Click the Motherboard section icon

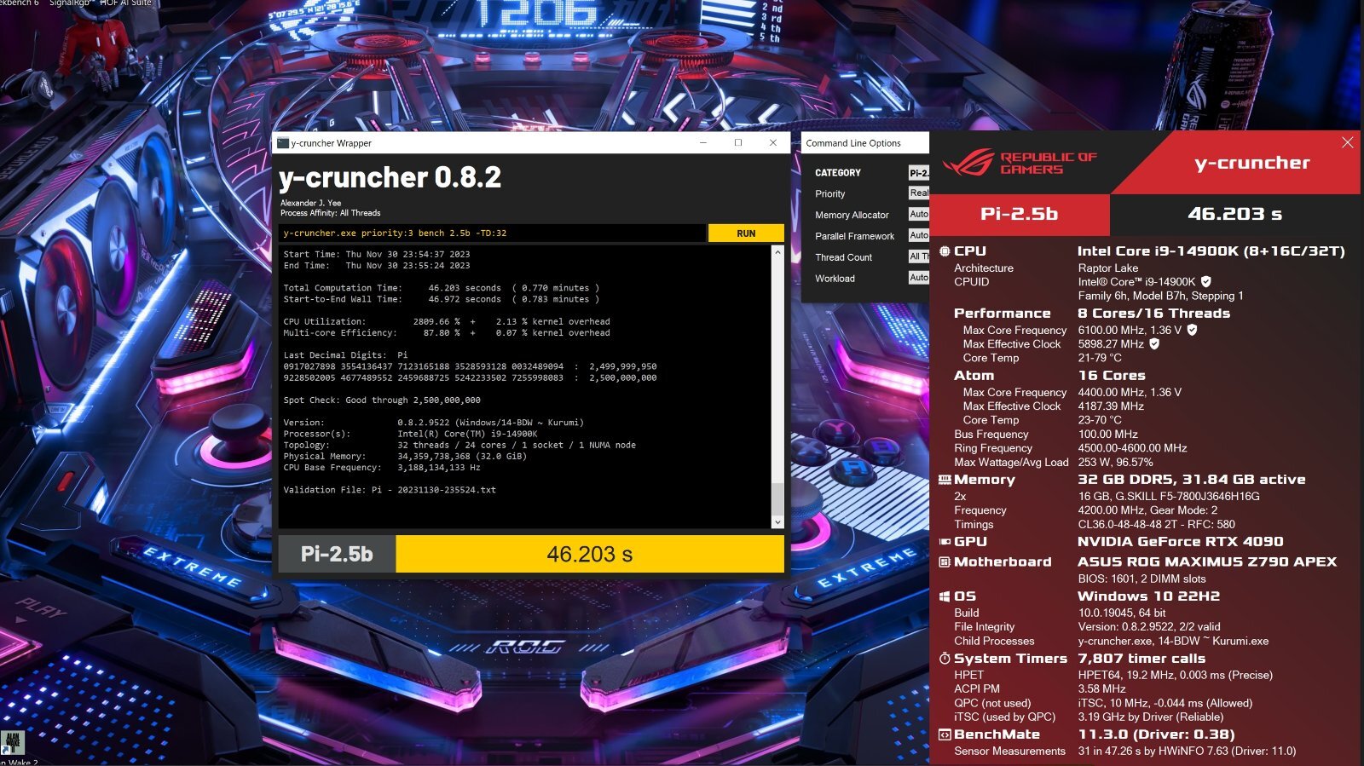pyautogui.click(x=945, y=562)
